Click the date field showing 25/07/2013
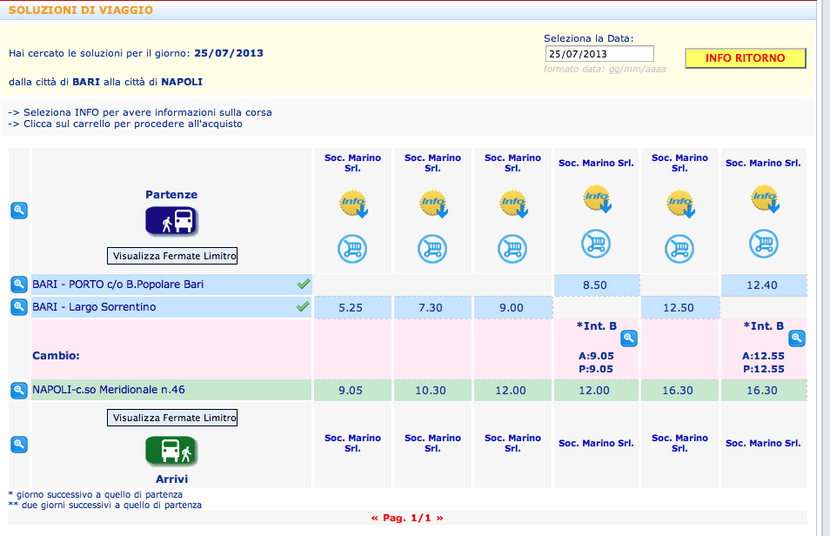The width and height of the screenshot is (830, 536). tap(599, 54)
